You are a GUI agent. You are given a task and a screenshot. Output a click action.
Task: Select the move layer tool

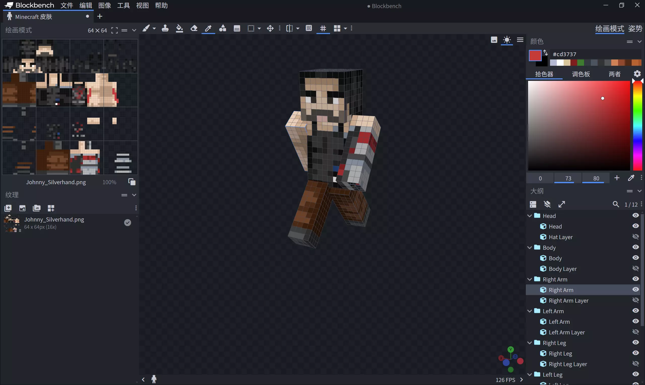[x=270, y=28]
